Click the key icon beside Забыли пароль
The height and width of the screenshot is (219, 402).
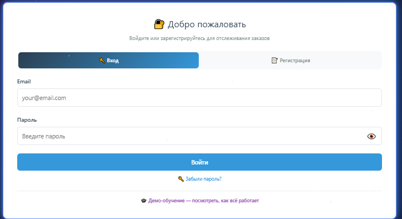pyautogui.click(x=181, y=179)
